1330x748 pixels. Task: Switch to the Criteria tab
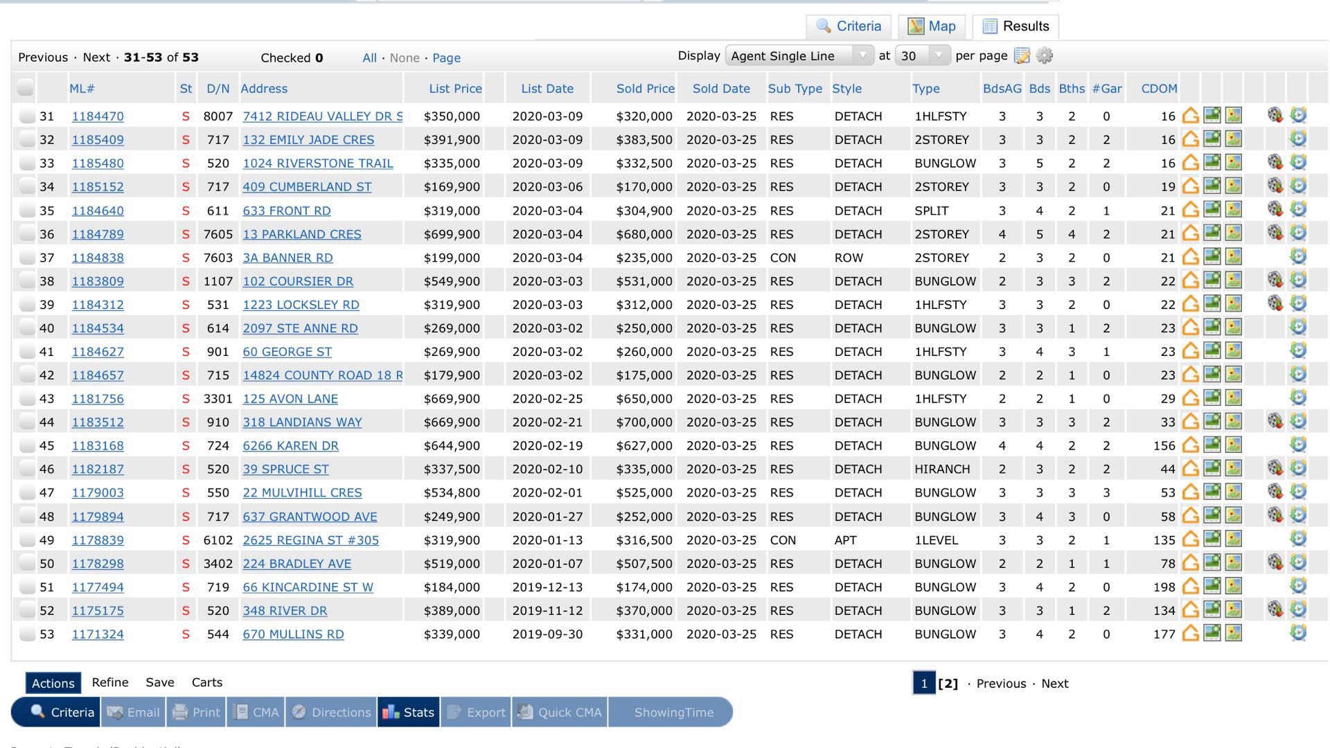click(849, 26)
